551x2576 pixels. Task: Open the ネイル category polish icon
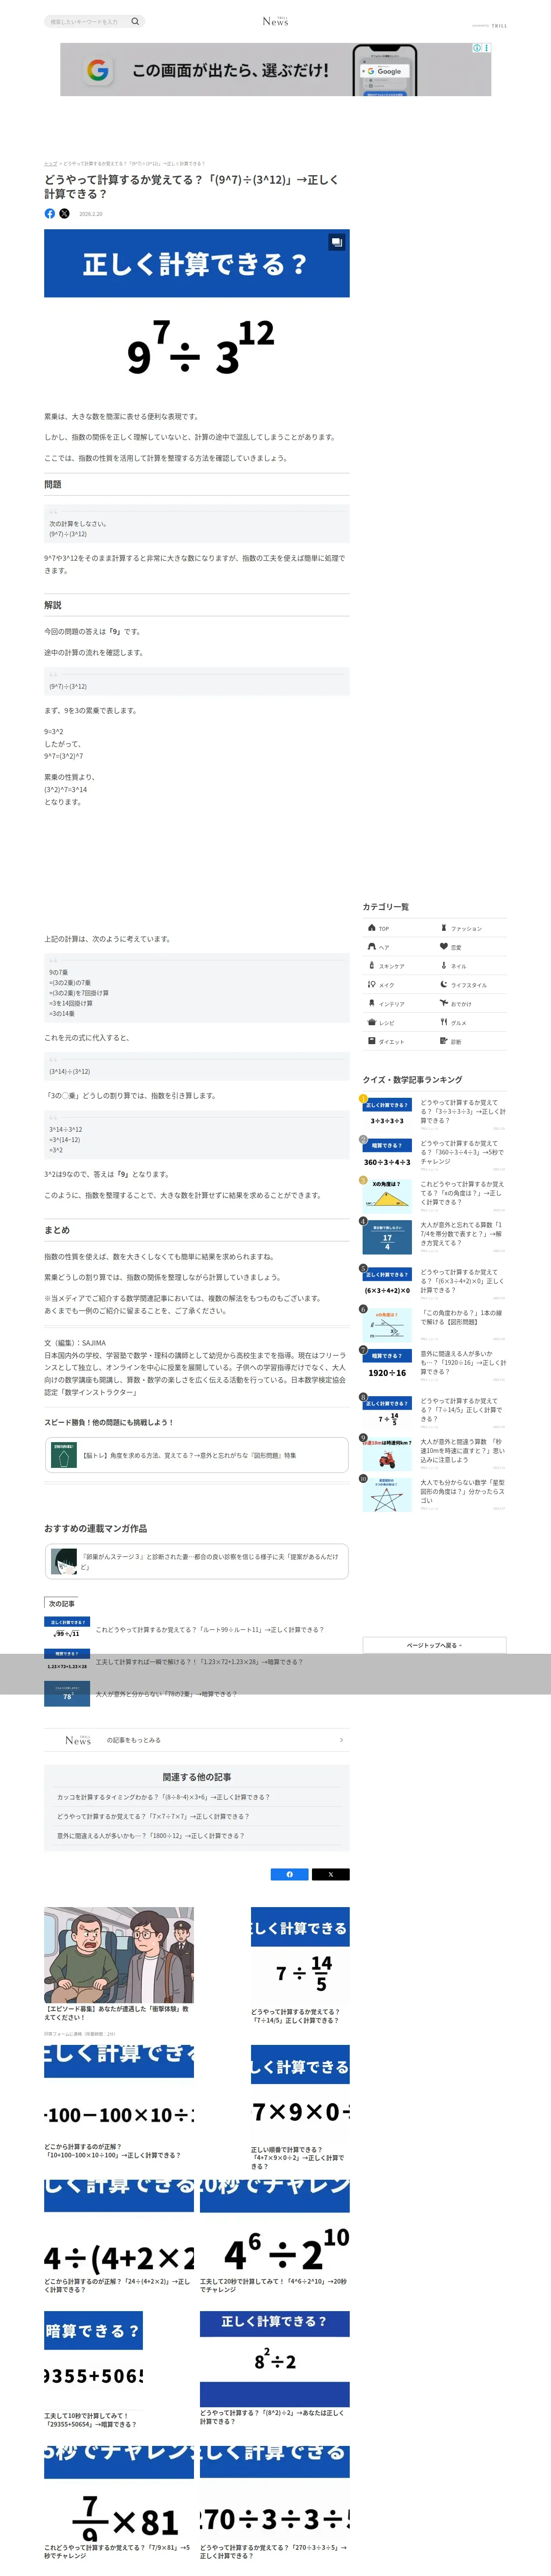pyautogui.click(x=444, y=966)
